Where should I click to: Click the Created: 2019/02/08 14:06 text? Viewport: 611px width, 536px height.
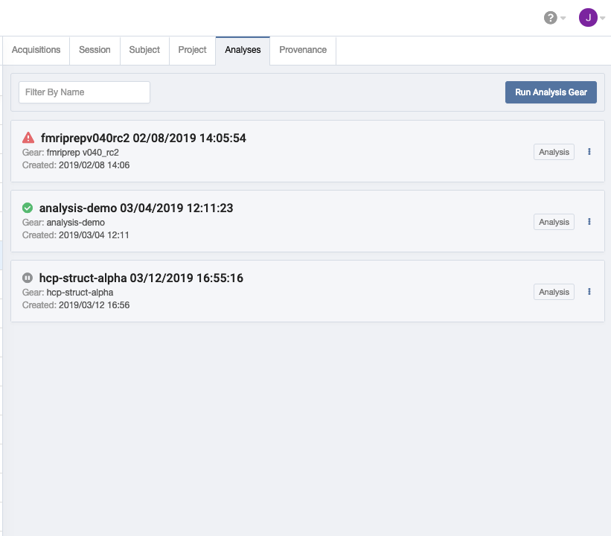(76, 165)
